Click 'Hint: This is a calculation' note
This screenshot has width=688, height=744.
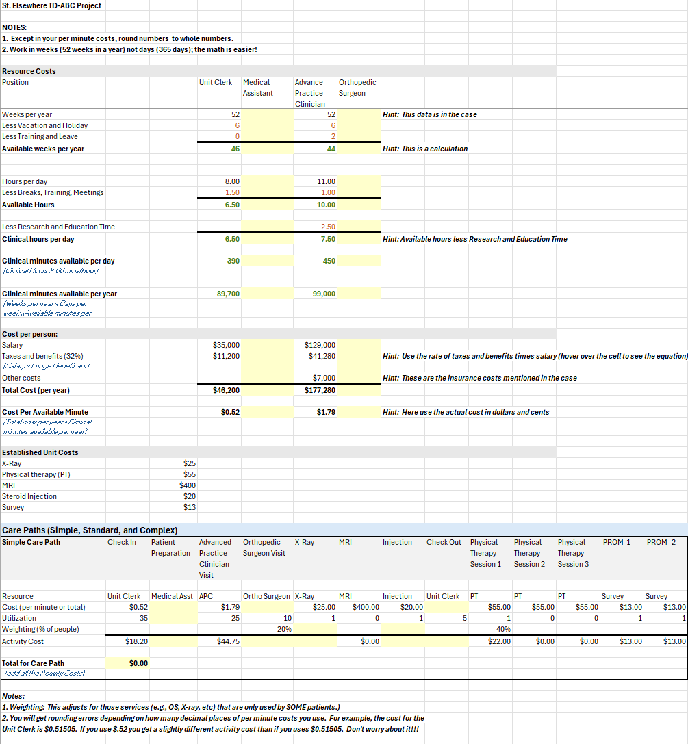pyautogui.click(x=425, y=149)
